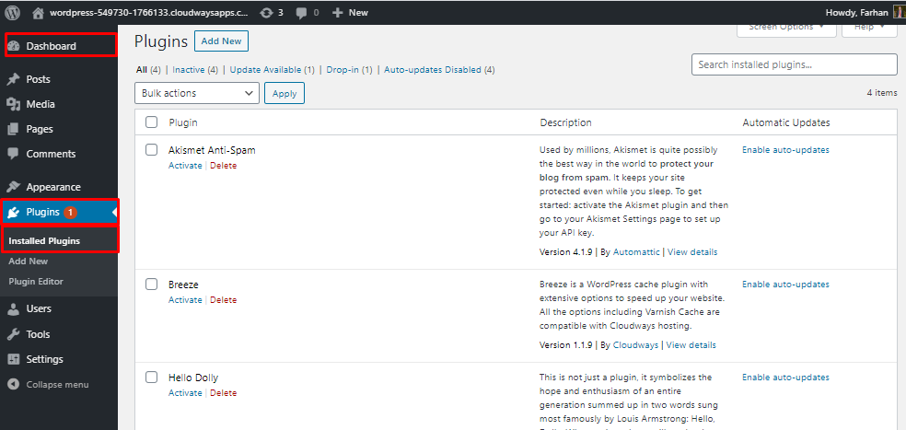Open the Automattic author link
Image resolution: width=906 pixels, height=430 pixels.
click(637, 252)
